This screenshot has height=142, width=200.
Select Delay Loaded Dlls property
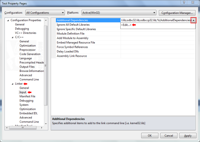88,51
